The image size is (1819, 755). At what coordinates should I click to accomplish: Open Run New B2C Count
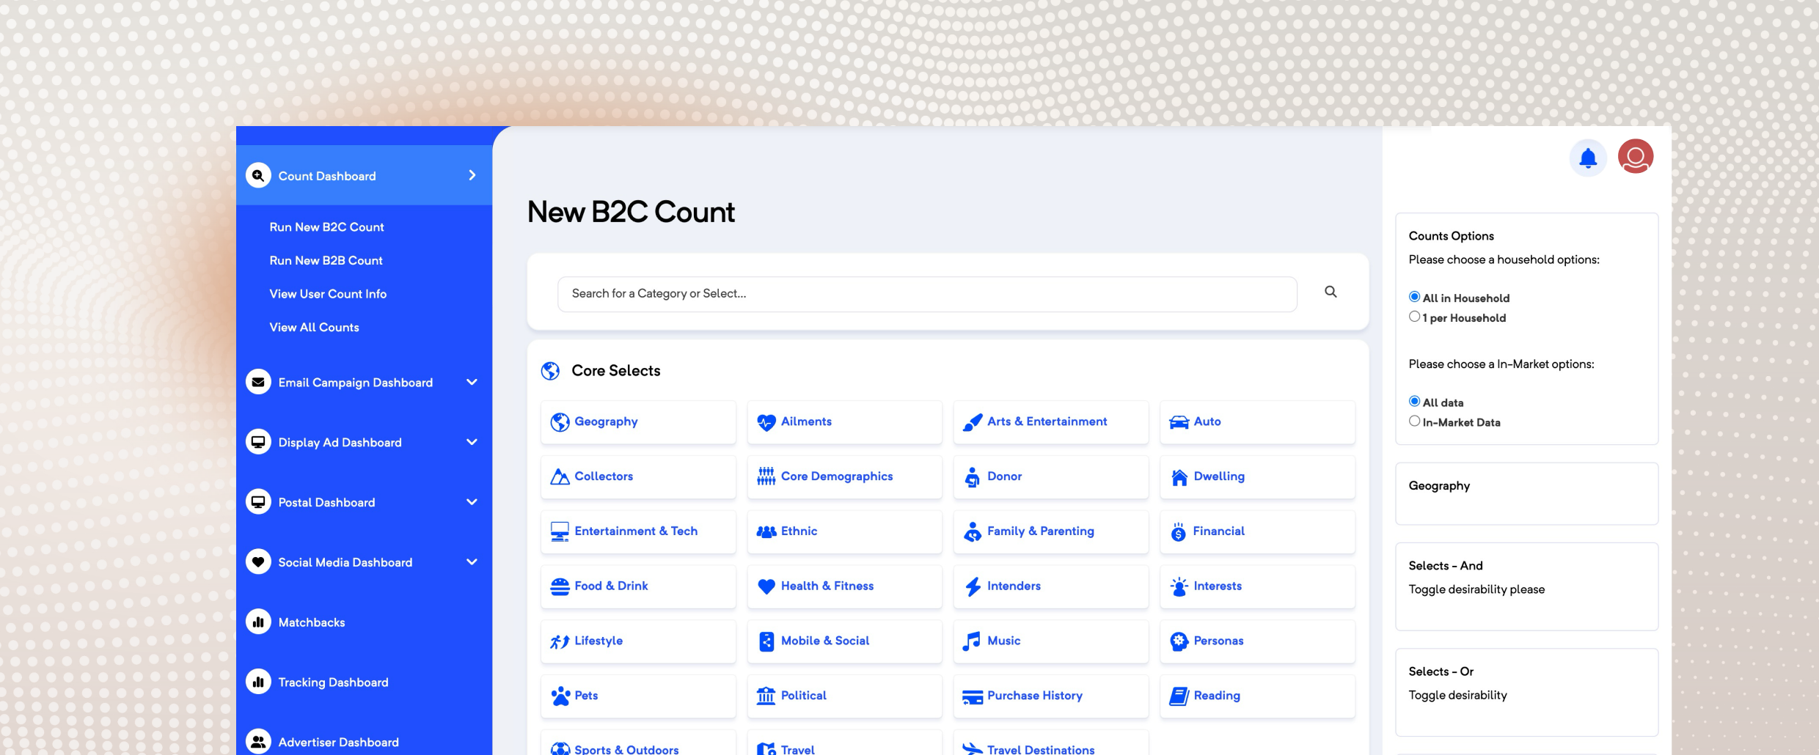326,227
